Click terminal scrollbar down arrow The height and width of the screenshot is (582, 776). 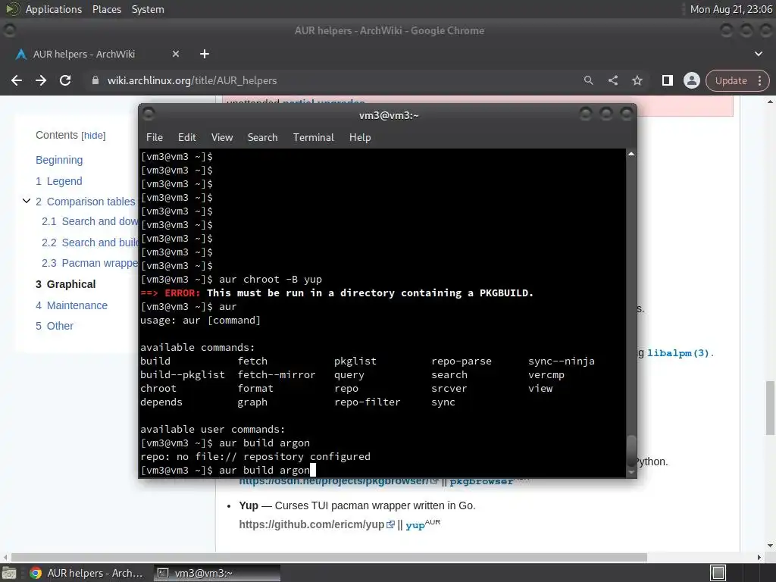coord(631,472)
